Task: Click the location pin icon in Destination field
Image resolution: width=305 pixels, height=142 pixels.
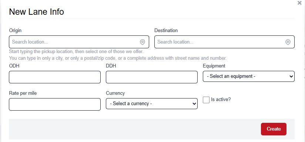Action: (288, 42)
